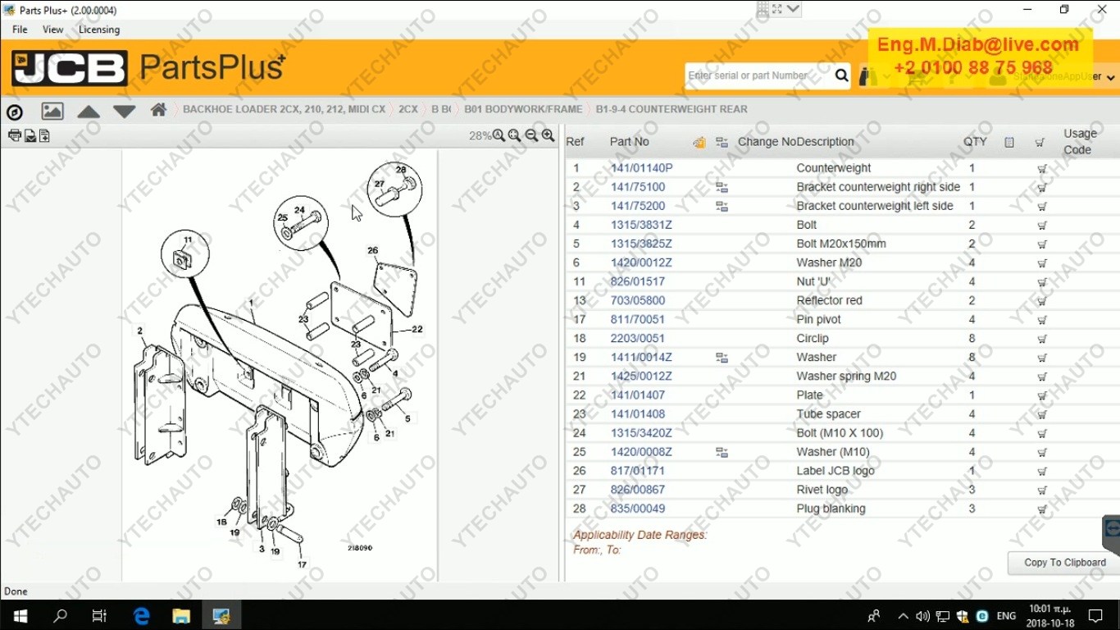The image size is (1120, 630).
Task: Click the Usage Code column header
Action: (x=1080, y=142)
